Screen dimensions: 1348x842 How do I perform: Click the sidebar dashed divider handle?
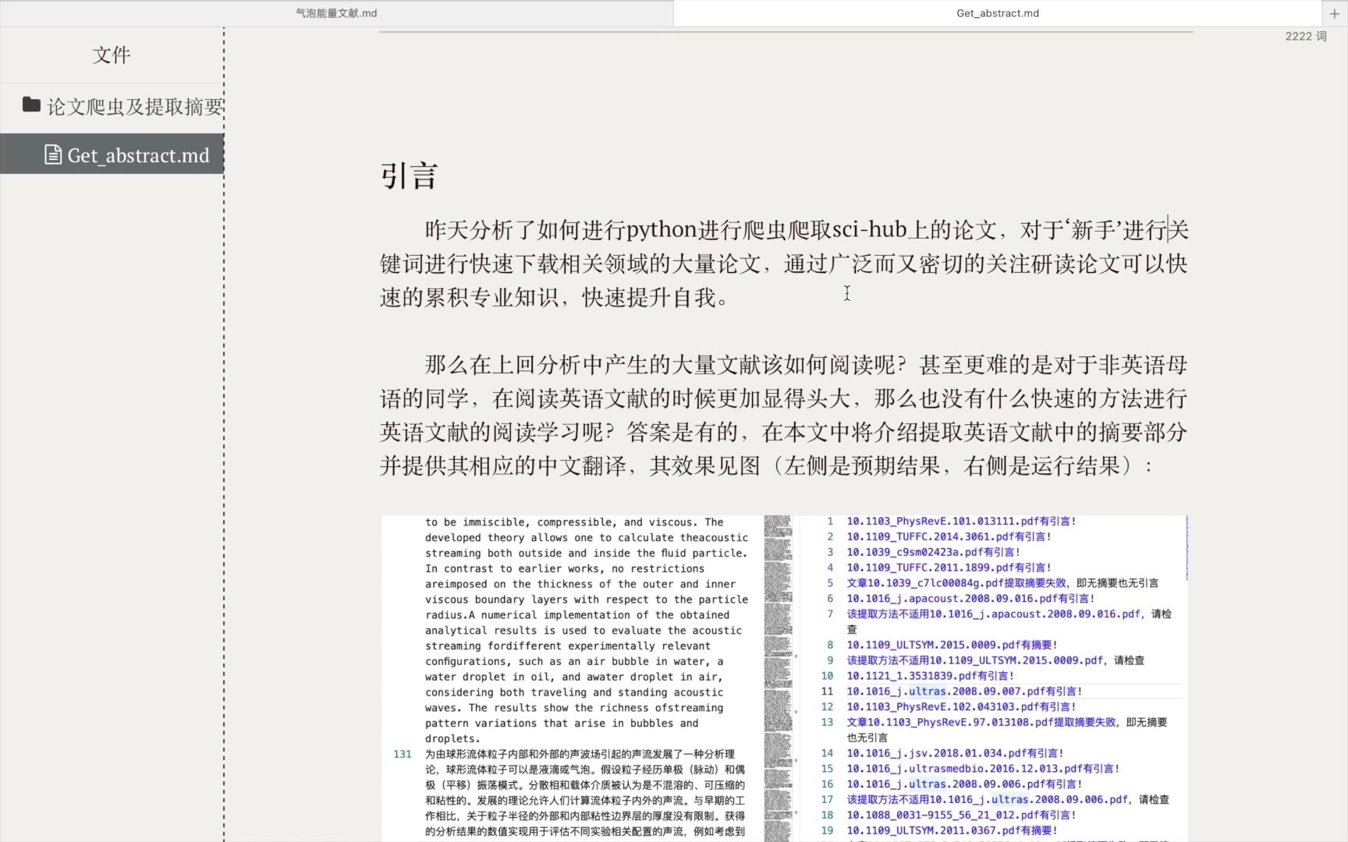click(224, 434)
